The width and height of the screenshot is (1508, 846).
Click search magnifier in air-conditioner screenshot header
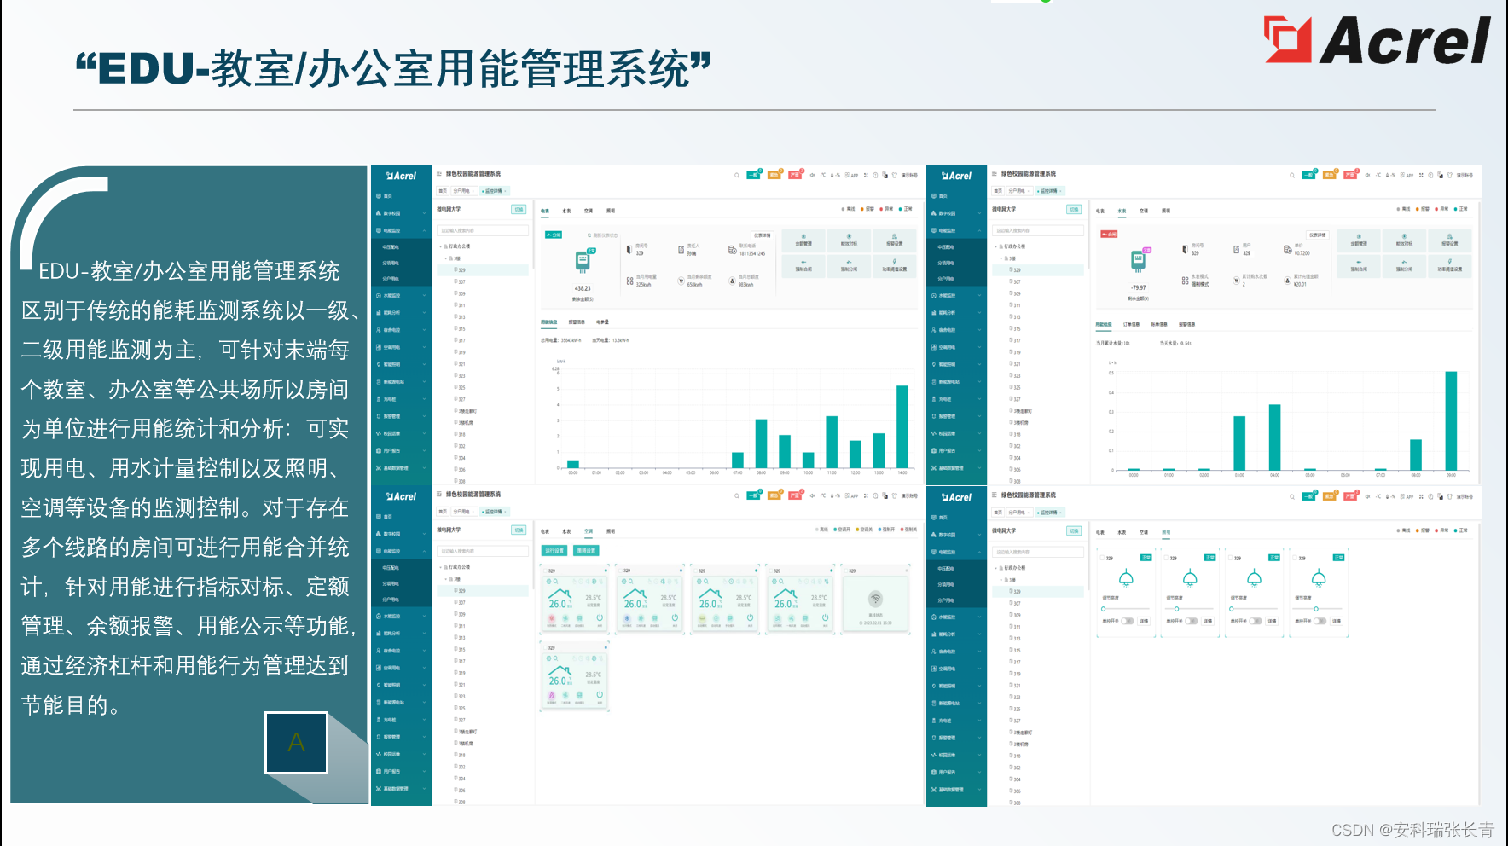(x=737, y=496)
